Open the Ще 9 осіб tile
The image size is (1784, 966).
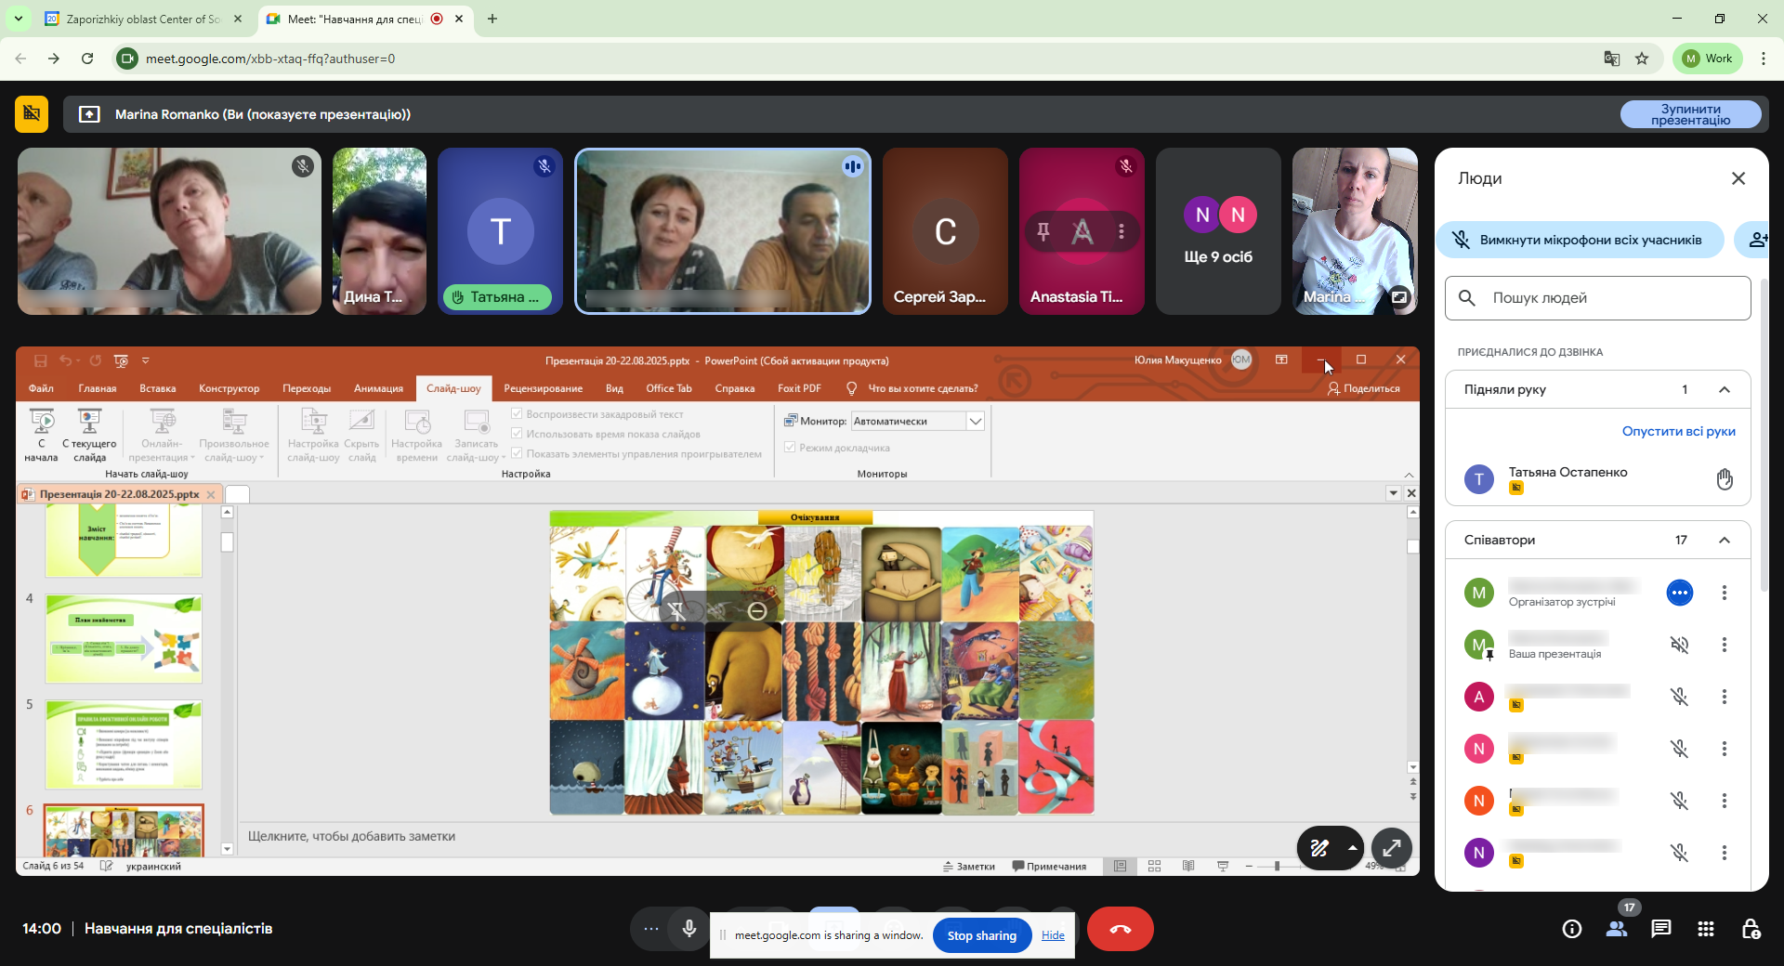click(1218, 231)
